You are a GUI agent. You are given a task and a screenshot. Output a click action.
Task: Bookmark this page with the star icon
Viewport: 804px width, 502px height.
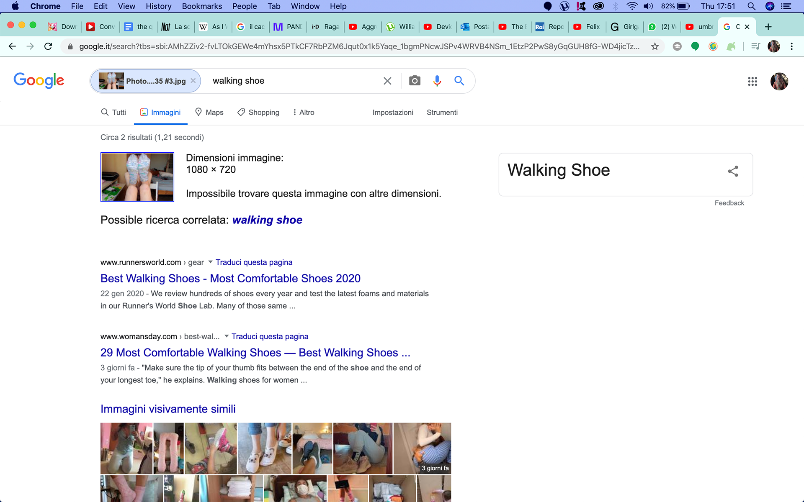tap(655, 46)
